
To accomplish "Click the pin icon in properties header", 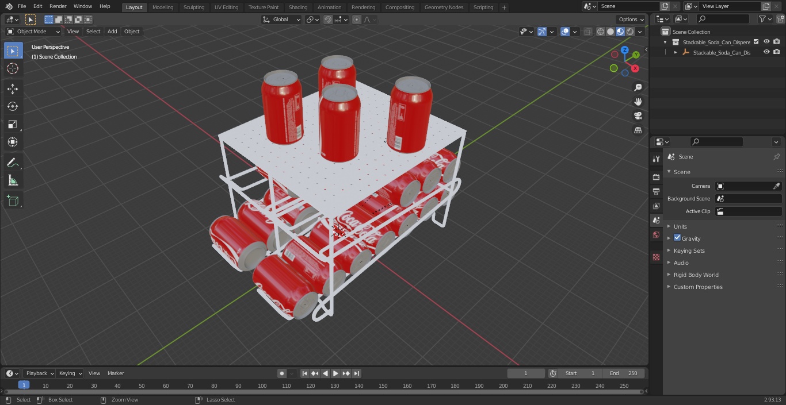I will (776, 157).
